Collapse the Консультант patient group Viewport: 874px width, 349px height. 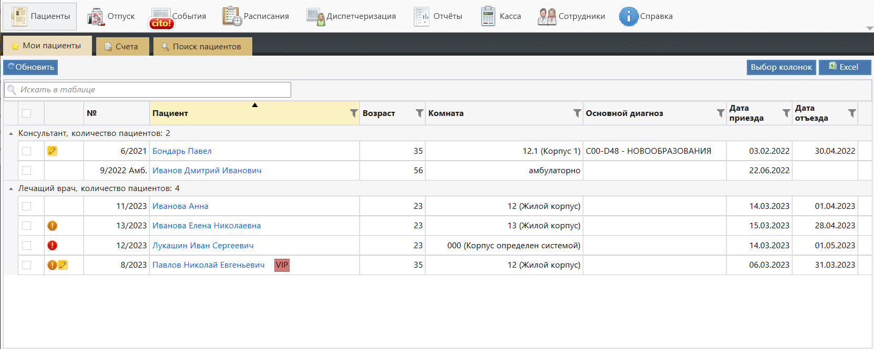tap(11, 134)
